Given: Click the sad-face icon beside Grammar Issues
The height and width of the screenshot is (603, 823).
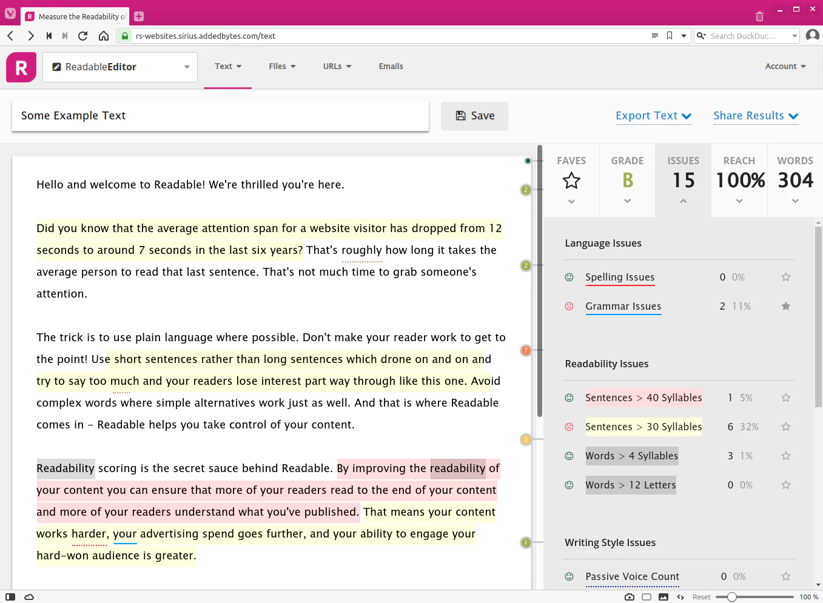Looking at the screenshot, I should click(569, 306).
